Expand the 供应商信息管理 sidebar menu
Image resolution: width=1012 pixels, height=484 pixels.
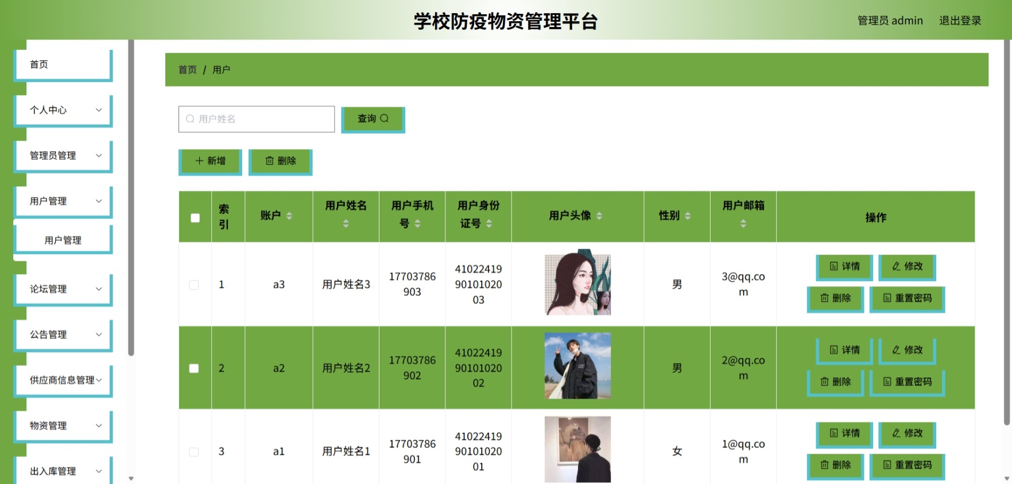coord(63,380)
